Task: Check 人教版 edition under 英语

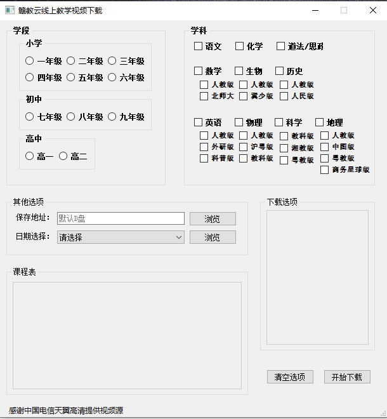Action: tap(204, 135)
